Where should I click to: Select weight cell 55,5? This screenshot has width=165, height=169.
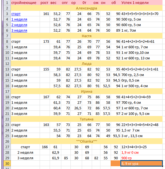click(55, 130)
